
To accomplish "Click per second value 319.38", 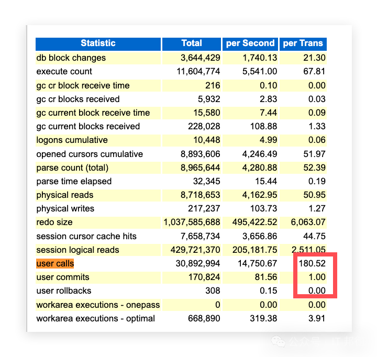I will 263,319.
